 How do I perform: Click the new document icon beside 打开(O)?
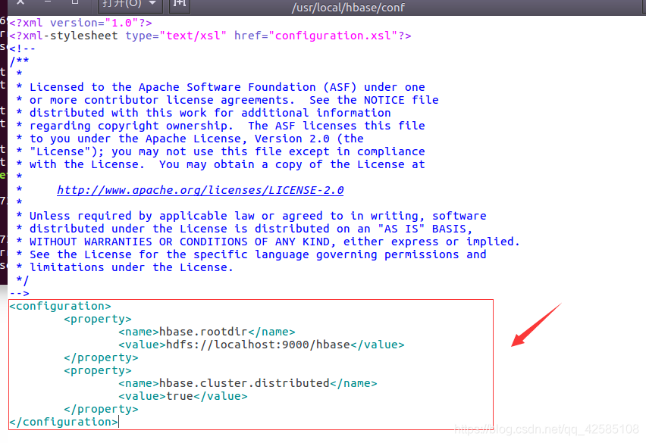tap(180, 4)
